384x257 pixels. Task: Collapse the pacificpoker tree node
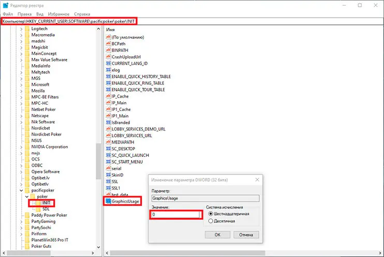click(x=22, y=190)
